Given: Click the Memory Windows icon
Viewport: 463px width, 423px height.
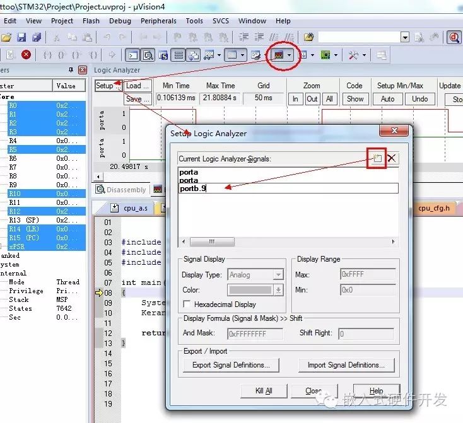Looking at the screenshot, I should [x=232, y=55].
